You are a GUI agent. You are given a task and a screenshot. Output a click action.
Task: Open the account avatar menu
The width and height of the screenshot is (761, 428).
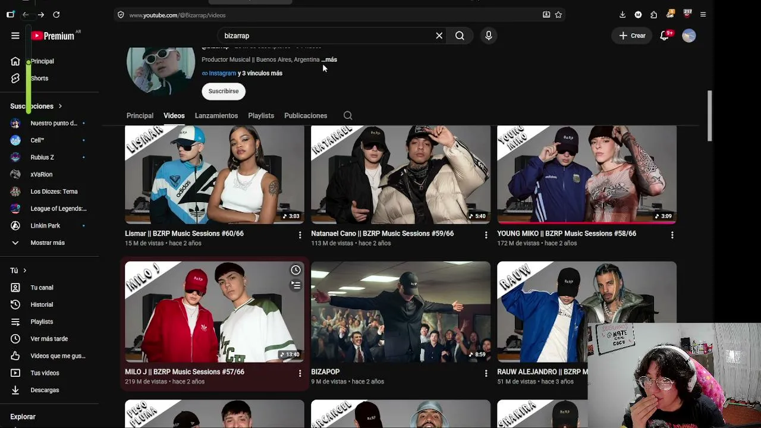[689, 36]
